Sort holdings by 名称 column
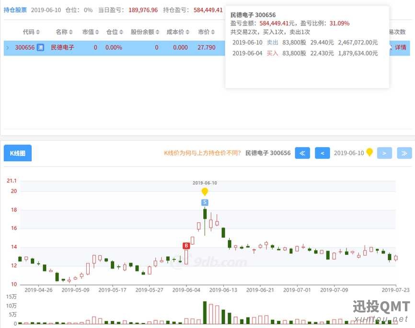Screen dimensions: 415x328 (x=64, y=32)
